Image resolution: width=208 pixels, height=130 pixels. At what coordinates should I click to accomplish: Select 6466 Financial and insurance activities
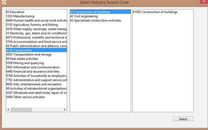(33, 72)
